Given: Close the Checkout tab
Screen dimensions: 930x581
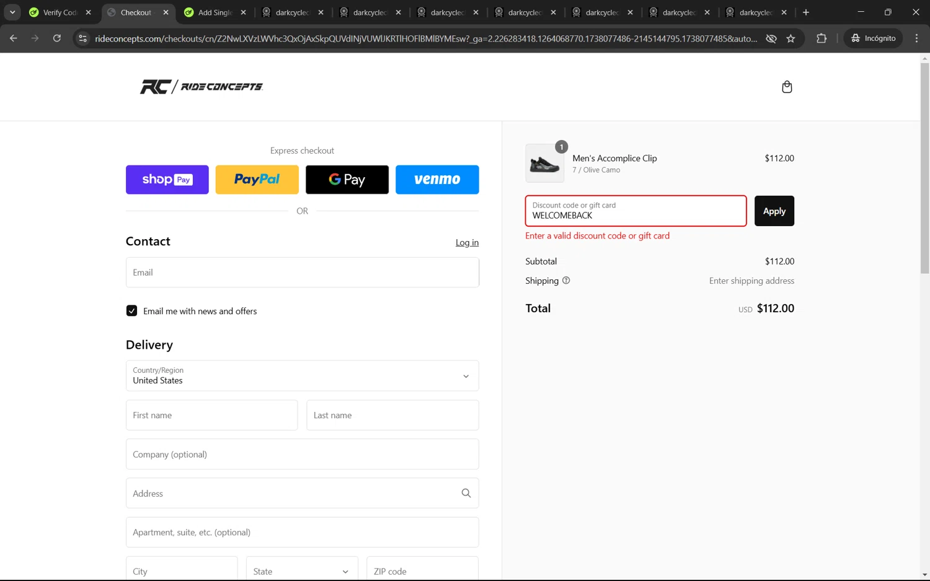Looking at the screenshot, I should 166,12.
